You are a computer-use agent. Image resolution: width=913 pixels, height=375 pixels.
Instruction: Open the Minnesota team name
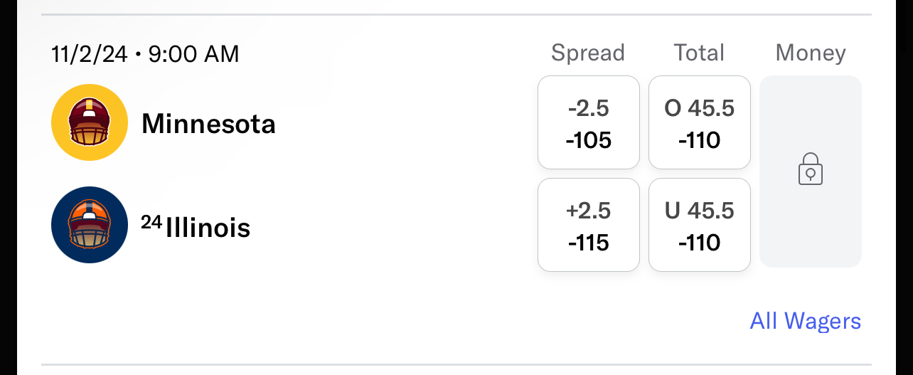coord(208,125)
